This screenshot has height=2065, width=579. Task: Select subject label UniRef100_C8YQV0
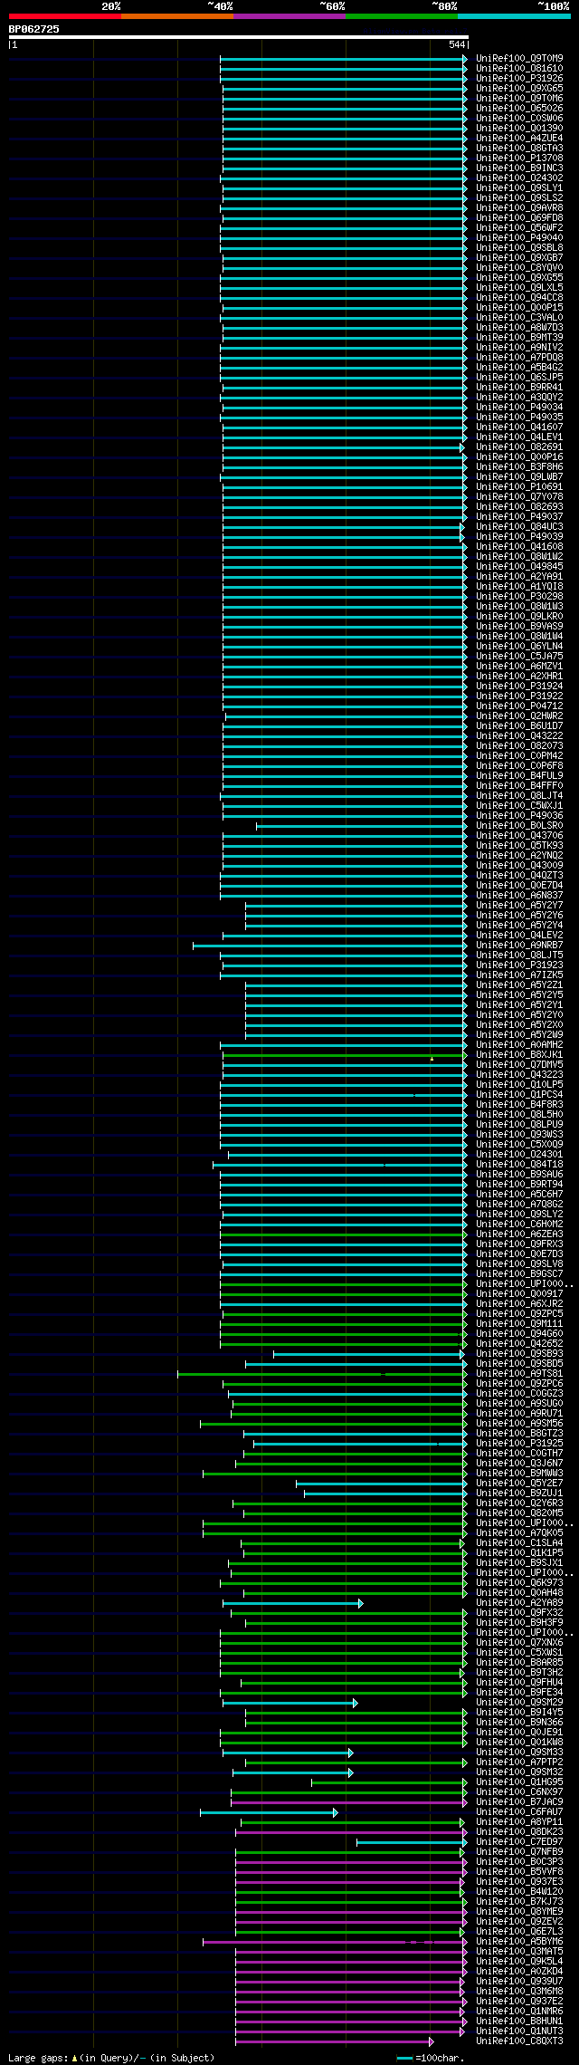[519, 267]
